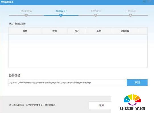Click the backup path input field
Viewport: 154px width, 113px height.
point(67,82)
